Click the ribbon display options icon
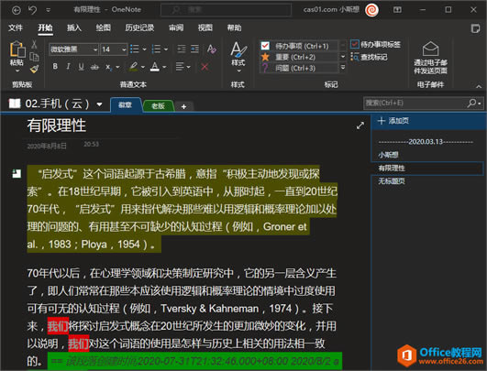Image resolution: width=487 pixels, height=371 pixels. click(397, 10)
